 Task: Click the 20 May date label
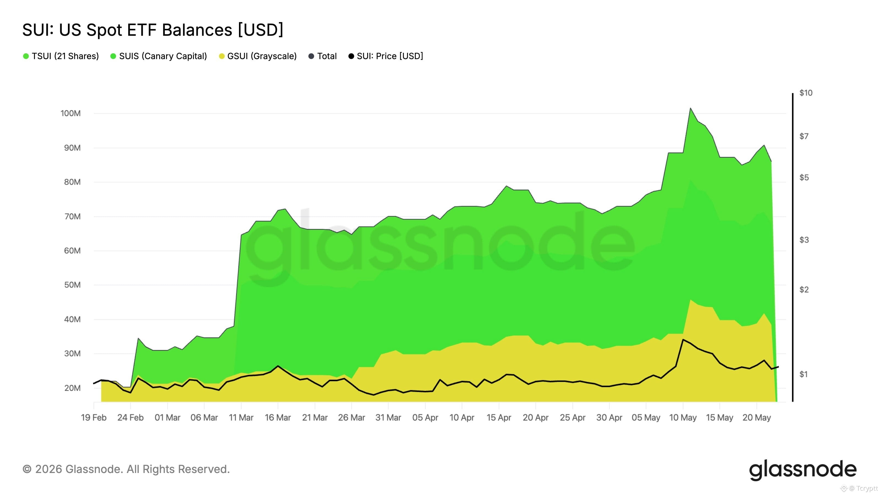pyautogui.click(x=757, y=418)
